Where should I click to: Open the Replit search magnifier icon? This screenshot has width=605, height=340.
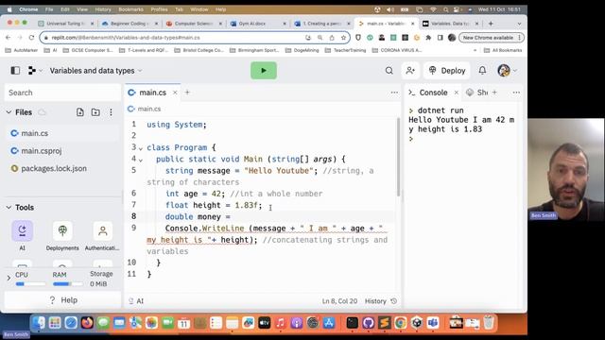(x=389, y=71)
